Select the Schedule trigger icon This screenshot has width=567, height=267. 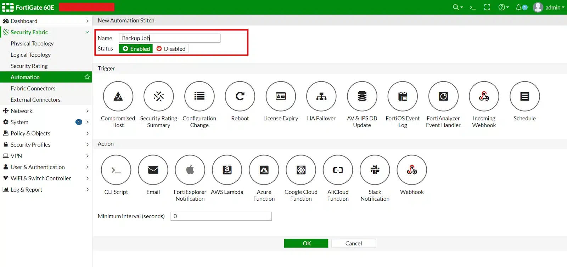point(524,96)
